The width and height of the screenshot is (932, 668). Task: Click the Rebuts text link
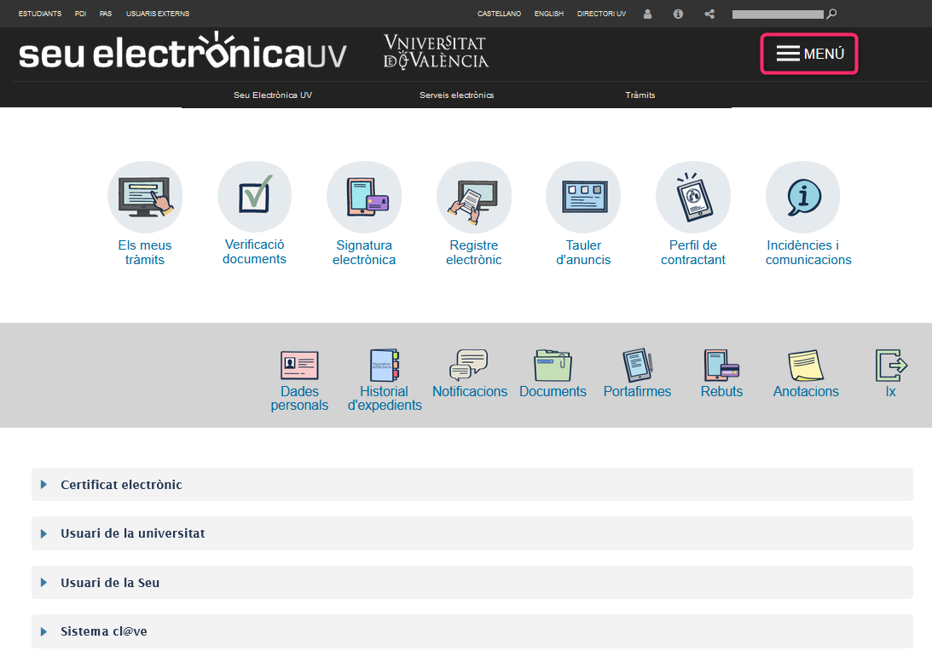[721, 391]
